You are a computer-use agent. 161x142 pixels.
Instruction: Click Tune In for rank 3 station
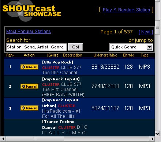click(x=29, y=108)
